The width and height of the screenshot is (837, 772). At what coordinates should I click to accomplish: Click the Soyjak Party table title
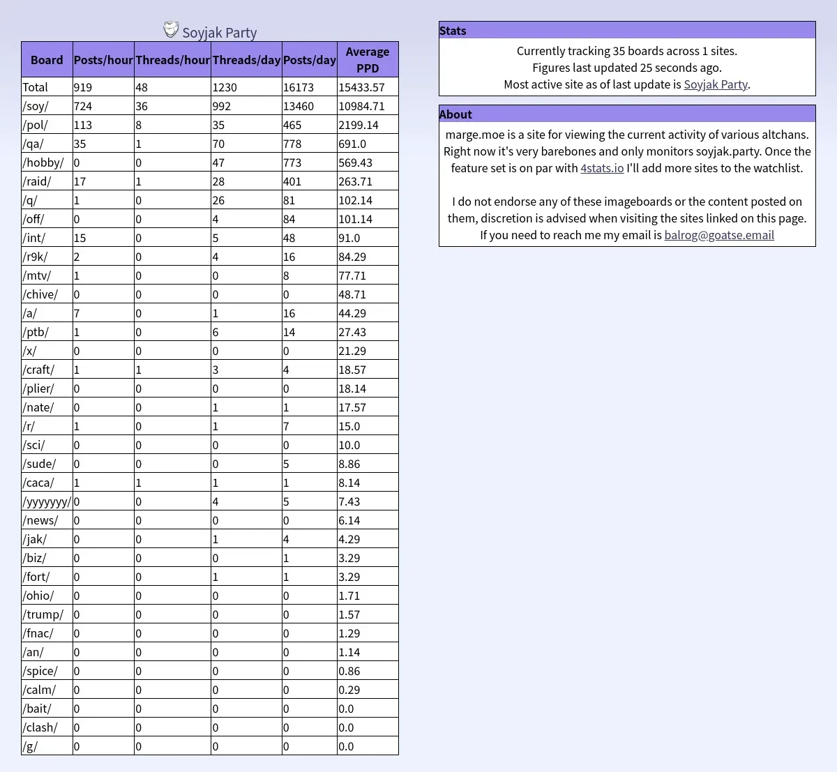(220, 32)
